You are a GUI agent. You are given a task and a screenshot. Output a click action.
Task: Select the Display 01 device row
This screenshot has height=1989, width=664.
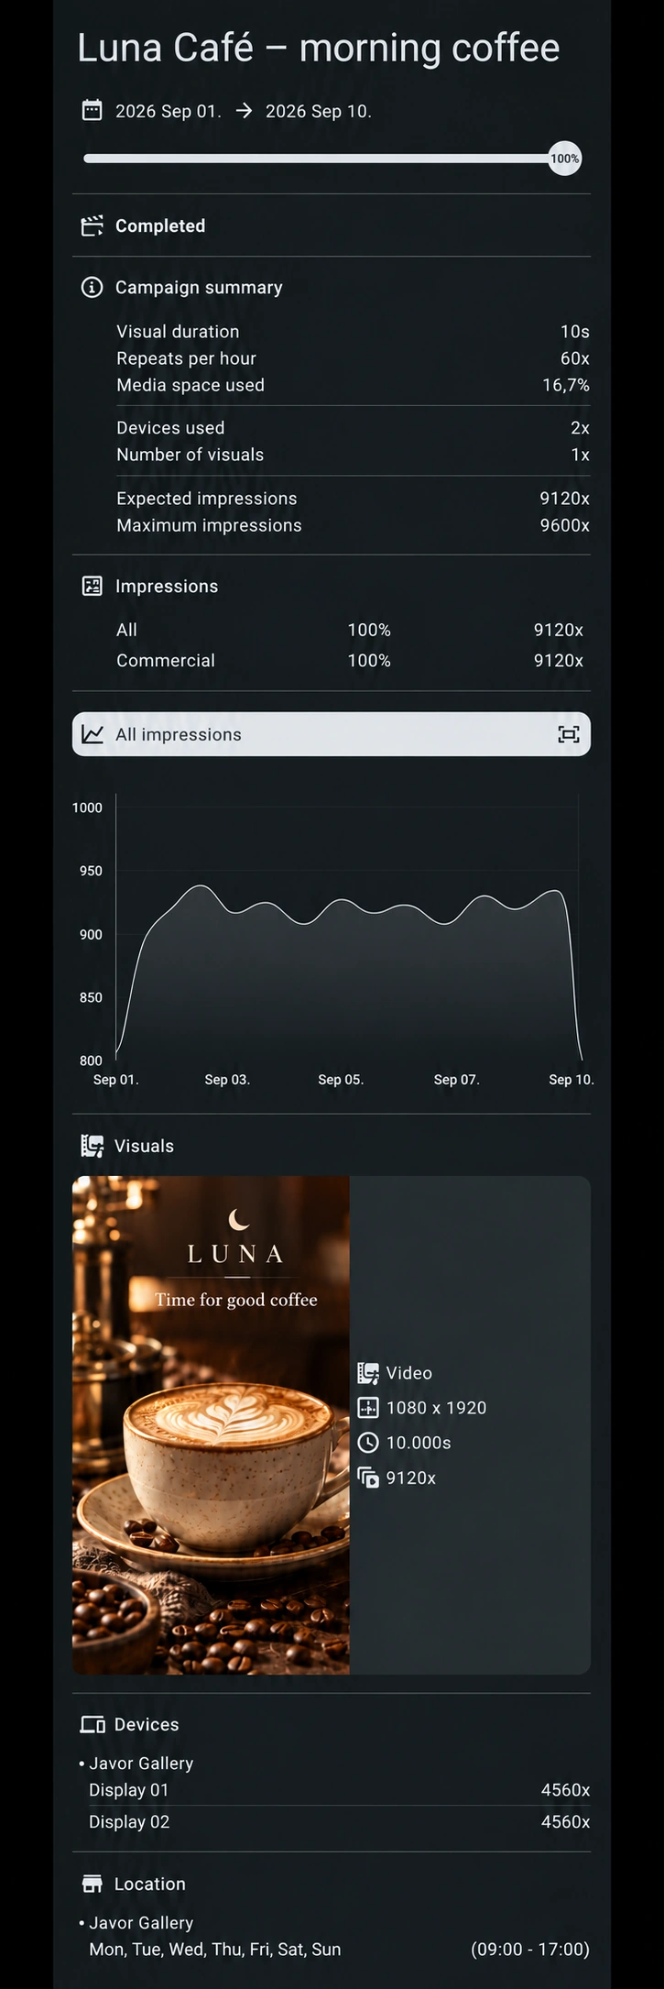click(x=339, y=1790)
